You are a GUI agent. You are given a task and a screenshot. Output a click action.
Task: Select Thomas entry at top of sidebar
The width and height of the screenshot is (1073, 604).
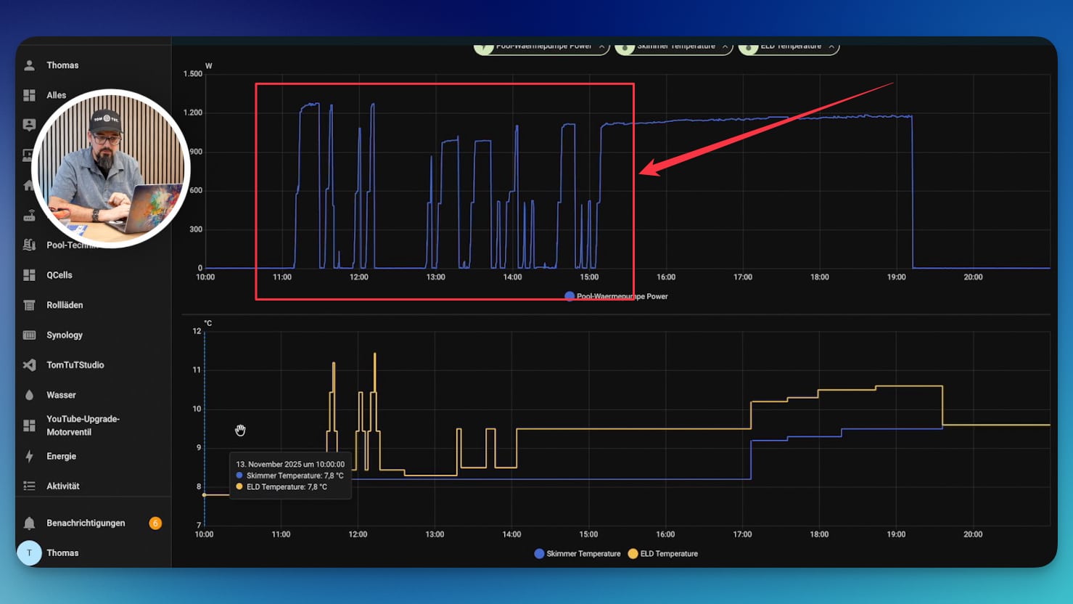(x=62, y=65)
